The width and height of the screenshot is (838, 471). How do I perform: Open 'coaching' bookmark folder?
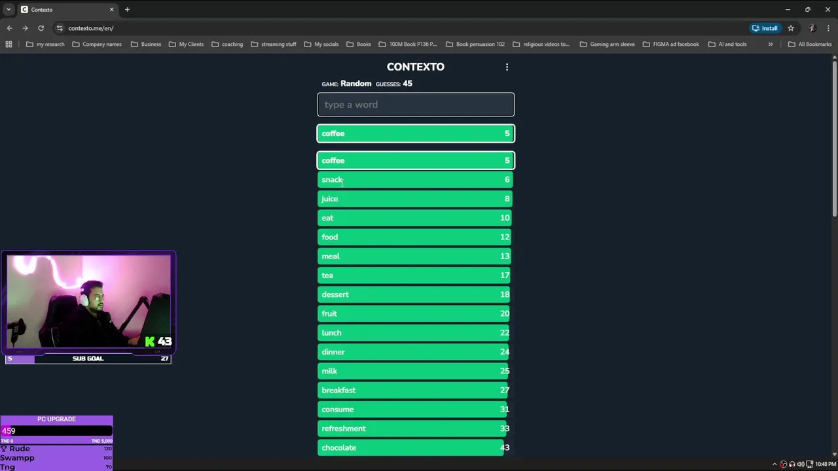coord(227,44)
